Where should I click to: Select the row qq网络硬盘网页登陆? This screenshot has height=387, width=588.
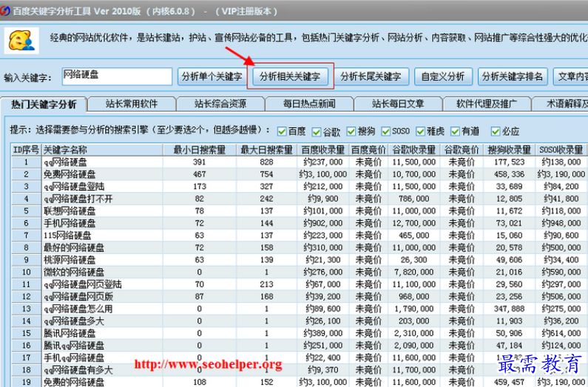pos(300,284)
